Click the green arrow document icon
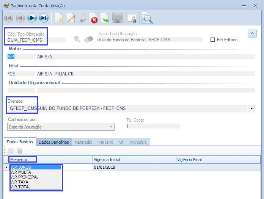Screen dimensions: 264x199 (105, 18)
